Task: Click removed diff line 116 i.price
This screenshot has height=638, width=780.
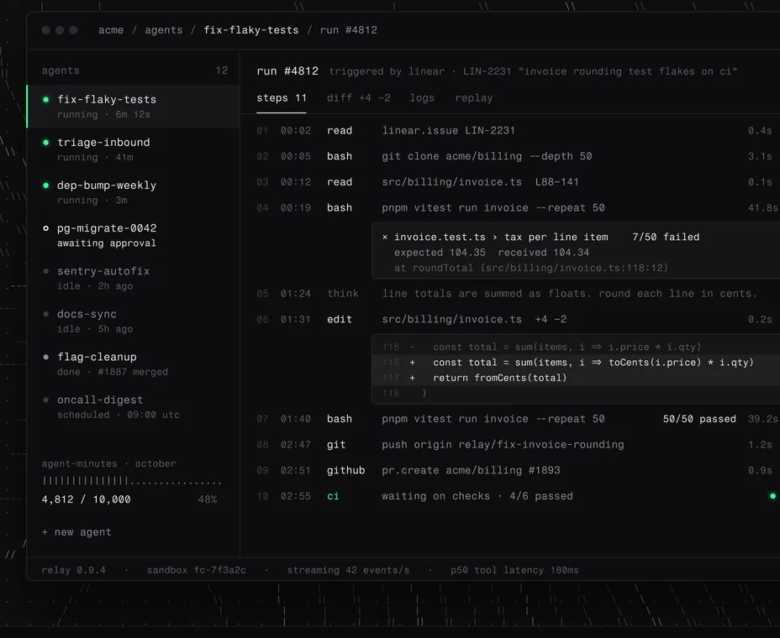Action: (x=576, y=347)
